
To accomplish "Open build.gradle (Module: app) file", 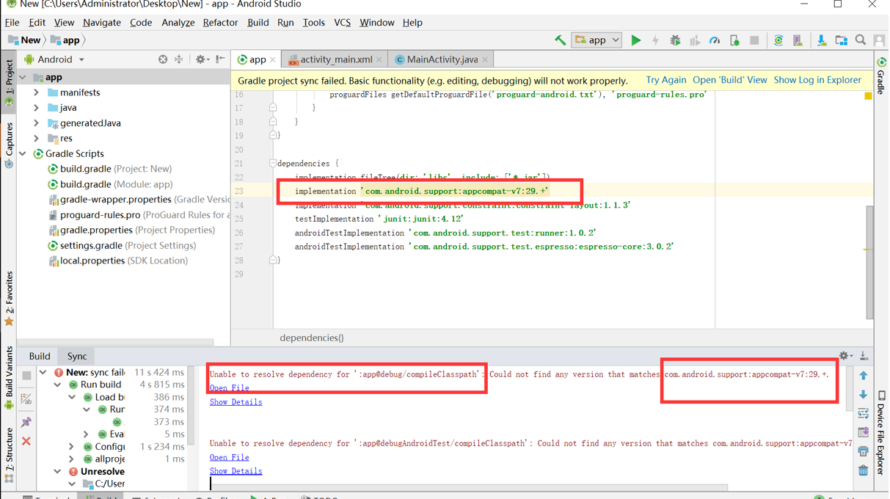I will click(x=109, y=184).
